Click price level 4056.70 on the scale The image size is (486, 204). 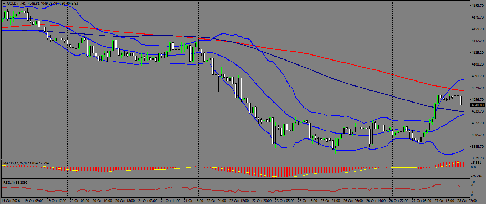[x=477, y=100]
